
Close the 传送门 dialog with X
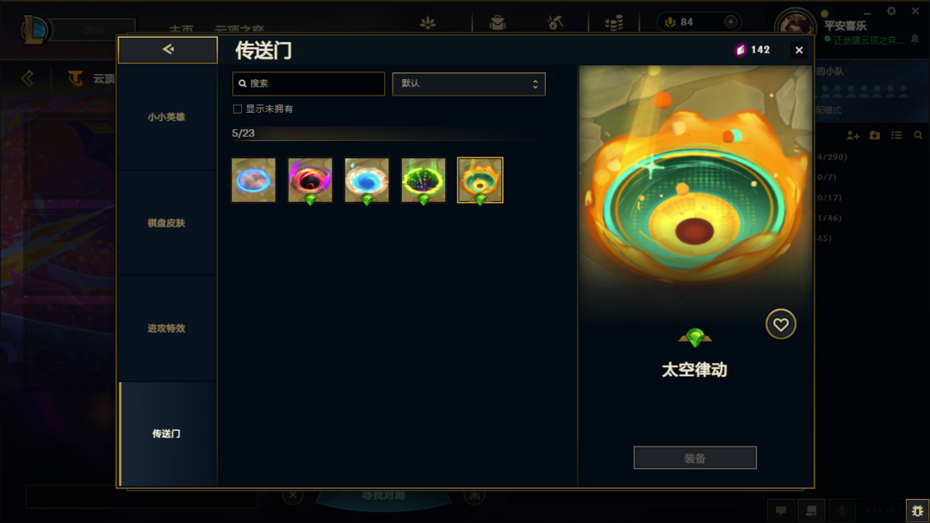pos(799,51)
